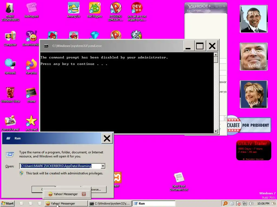Expand the partially hidden dropdown in Yahoo Messenger window

pyautogui.click(x=225, y=118)
